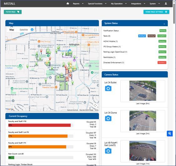Image resolution: width=176 pixels, height=166 pixels.
Task: Expand the Reports dropdown menu
Action: (78, 3)
